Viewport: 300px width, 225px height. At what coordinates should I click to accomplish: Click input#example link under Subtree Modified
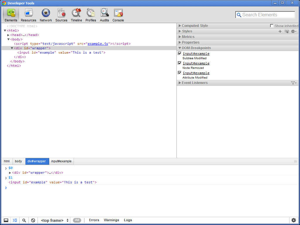click(x=196, y=54)
